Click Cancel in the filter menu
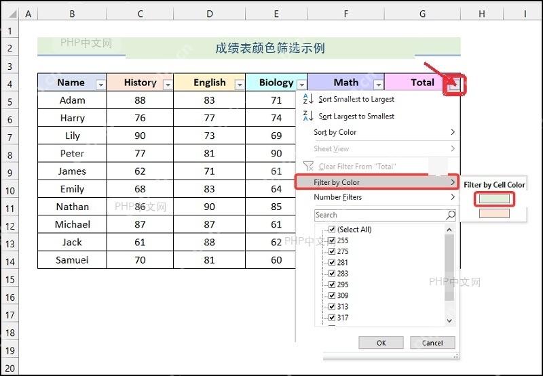The width and height of the screenshot is (543, 376). (x=432, y=343)
